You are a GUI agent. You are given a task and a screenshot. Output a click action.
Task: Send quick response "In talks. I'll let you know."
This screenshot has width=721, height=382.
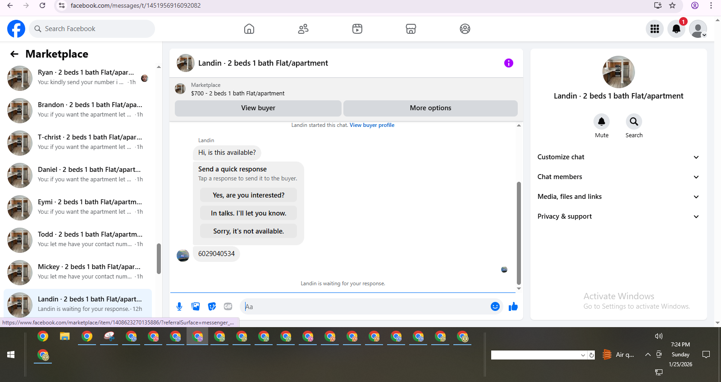click(249, 213)
